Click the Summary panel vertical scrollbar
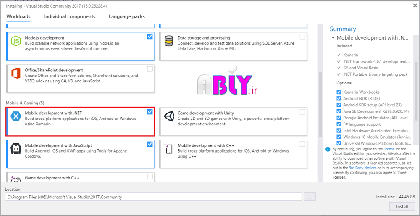 click(416, 91)
